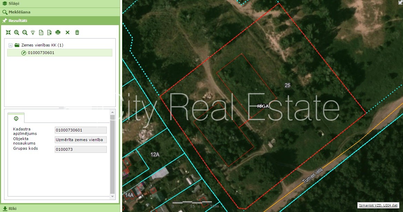Collapse the Zemes vienības KK tree node

click(x=10, y=45)
